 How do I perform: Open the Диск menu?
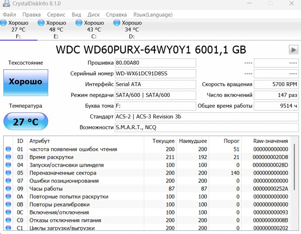pos(94,14)
